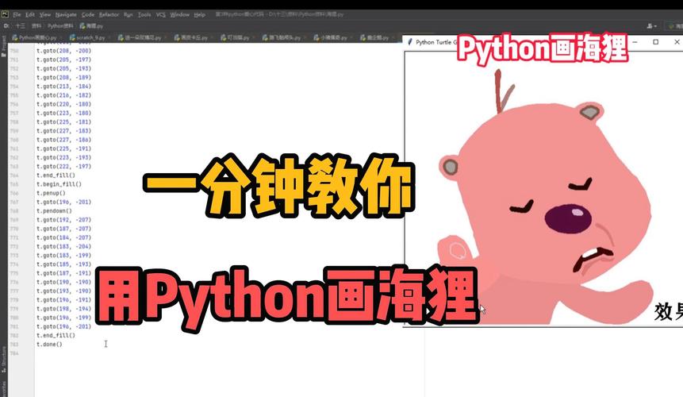Click the PyCharm application logo icon

click(5, 14)
